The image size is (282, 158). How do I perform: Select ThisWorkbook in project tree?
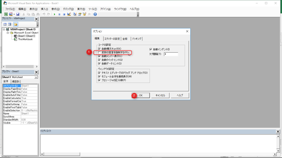pyautogui.click(x=25, y=39)
